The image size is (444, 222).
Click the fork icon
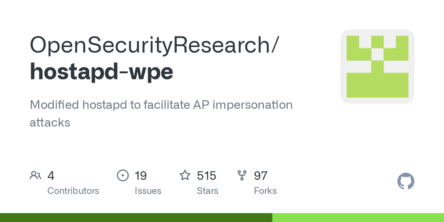242,175
